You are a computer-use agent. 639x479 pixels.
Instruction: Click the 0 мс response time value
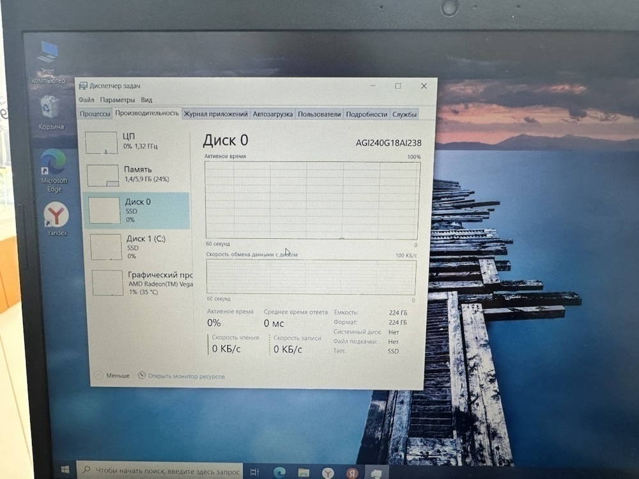coord(274,323)
